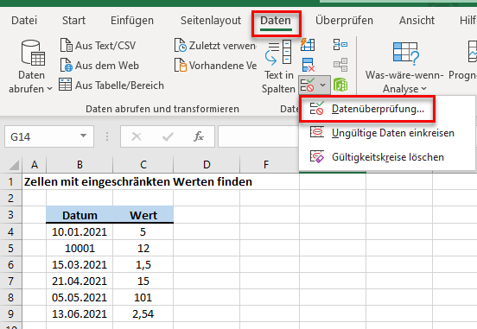
Task: Select row 9 header
Action: [11, 313]
